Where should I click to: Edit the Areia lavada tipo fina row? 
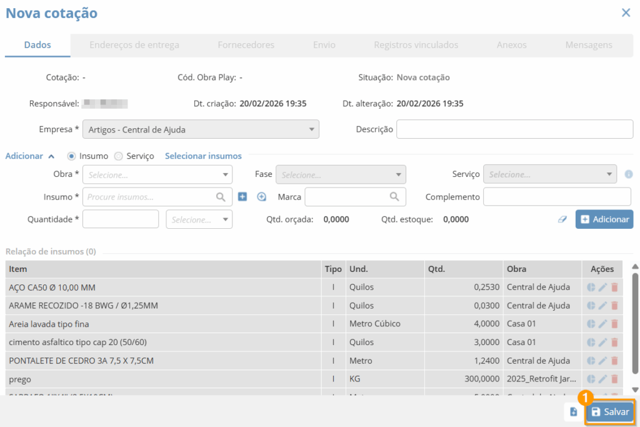click(x=602, y=324)
